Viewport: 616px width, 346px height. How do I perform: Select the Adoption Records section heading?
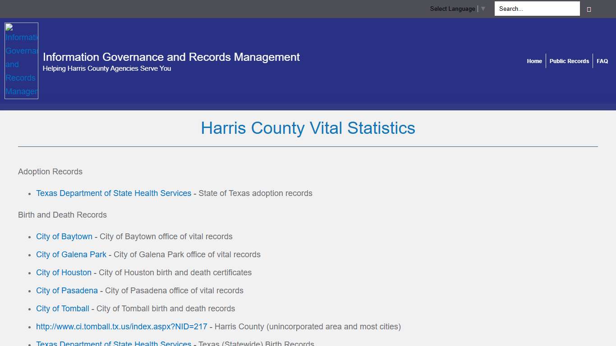pyautogui.click(x=50, y=172)
